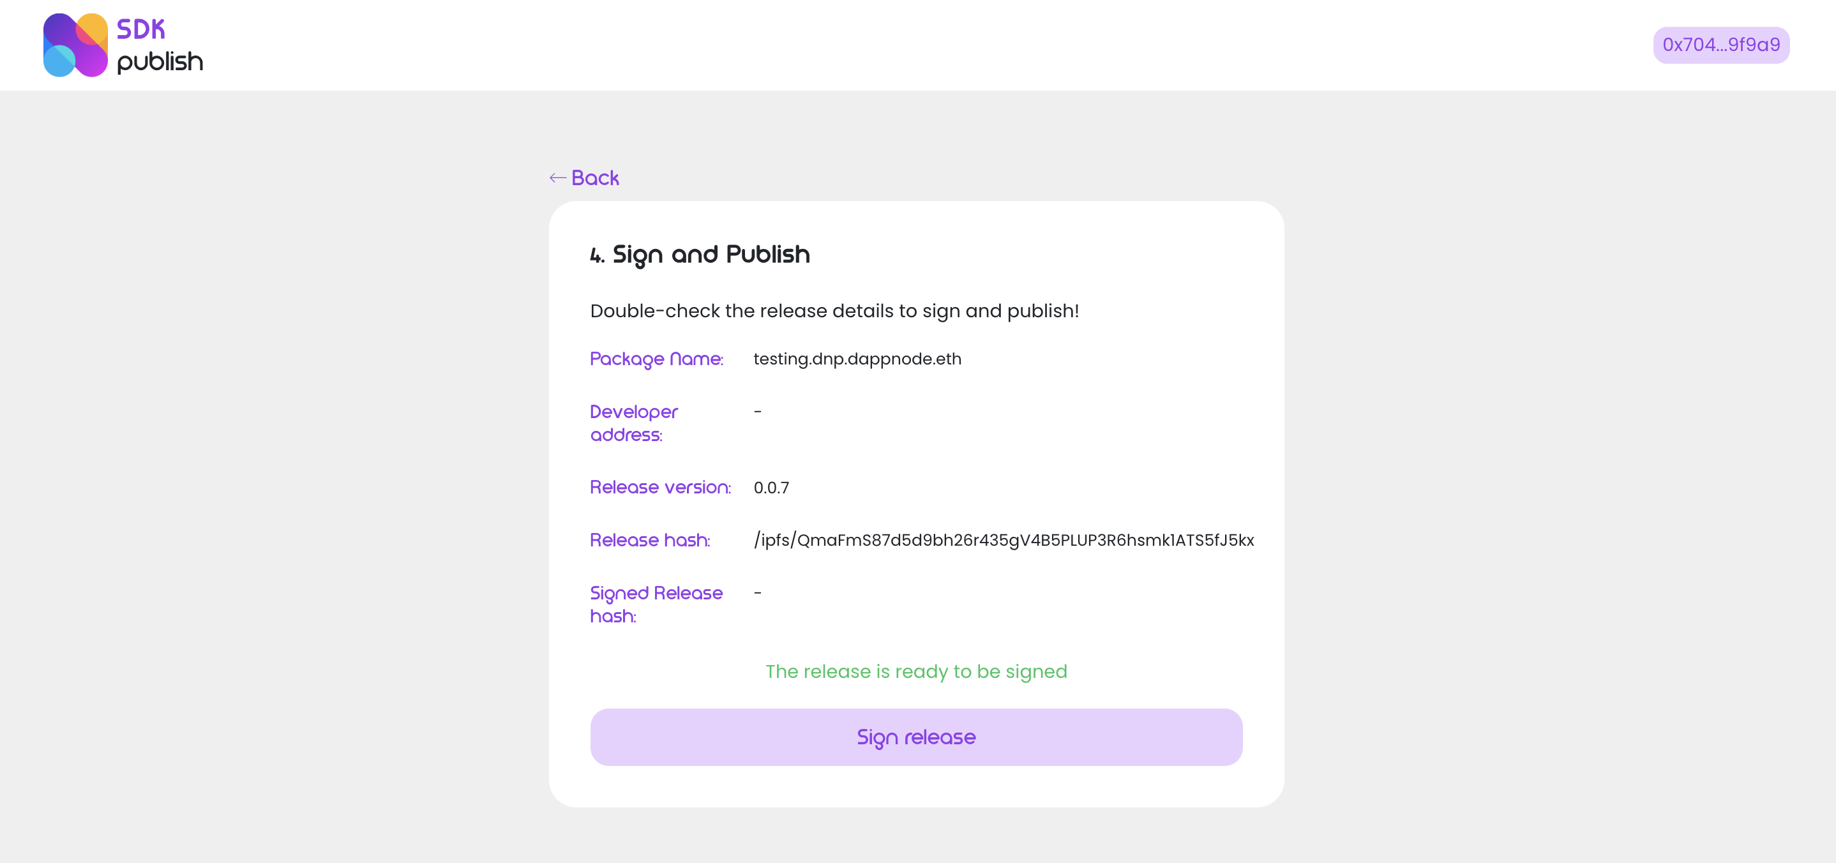Click the Developer address dash value

758,411
